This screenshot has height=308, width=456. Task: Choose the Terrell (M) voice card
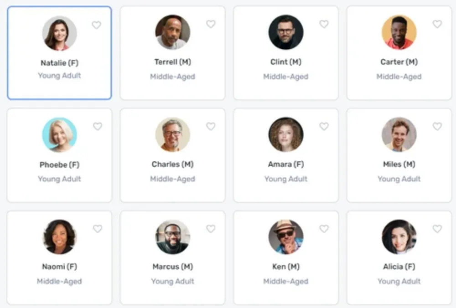[x=172, y=53]
